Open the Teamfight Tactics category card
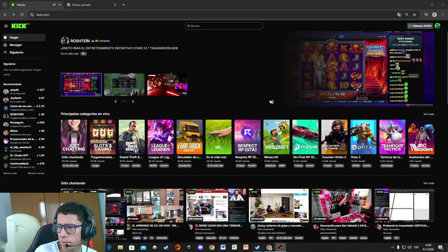 (392, 137)
